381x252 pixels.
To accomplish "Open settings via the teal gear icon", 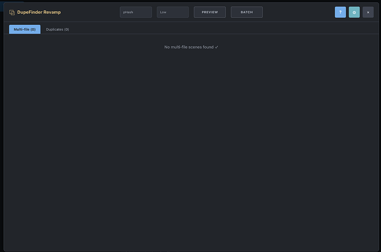I will [x=354, y=12].
